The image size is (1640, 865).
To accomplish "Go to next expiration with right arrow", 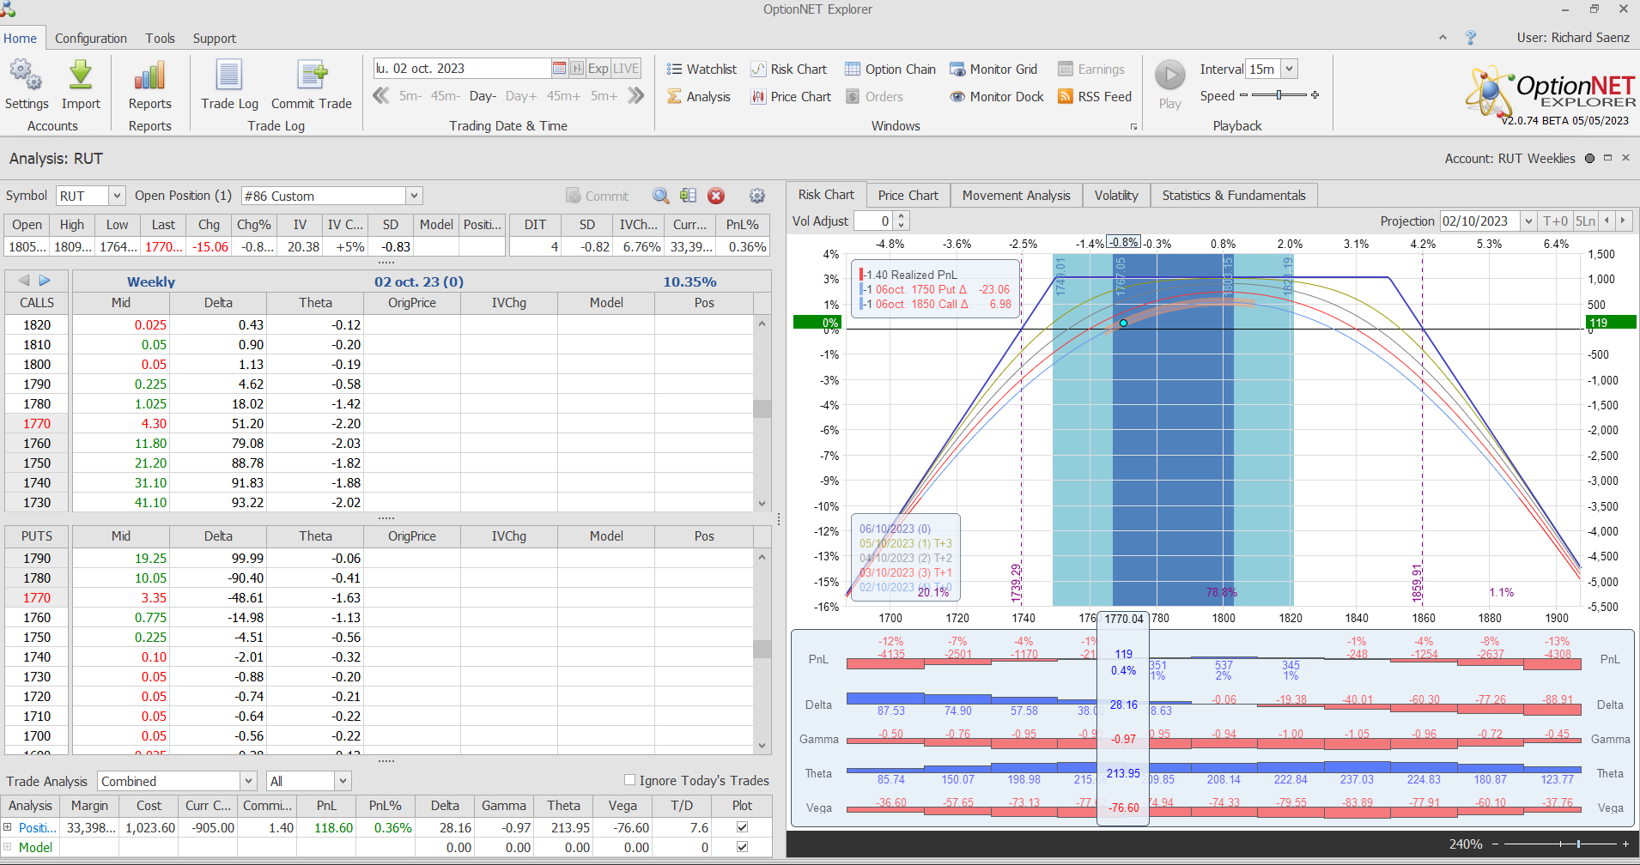I will [x=45, y=281].
